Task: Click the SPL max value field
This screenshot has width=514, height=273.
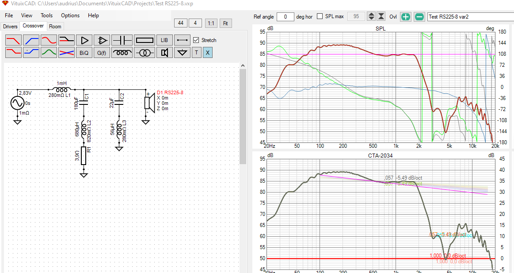Action: pos(356,16)
